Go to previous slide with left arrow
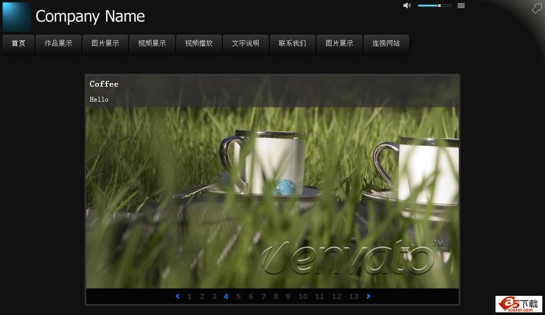Image resolution: width=545 pixels, height=315 pixels. (x=178, y=296)
